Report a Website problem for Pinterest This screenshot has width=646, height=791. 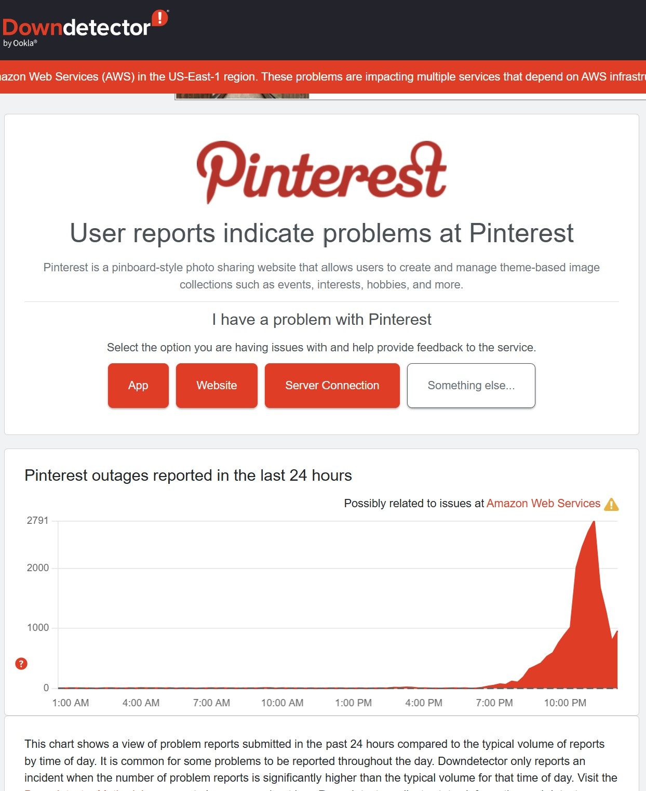coord(216,385)
